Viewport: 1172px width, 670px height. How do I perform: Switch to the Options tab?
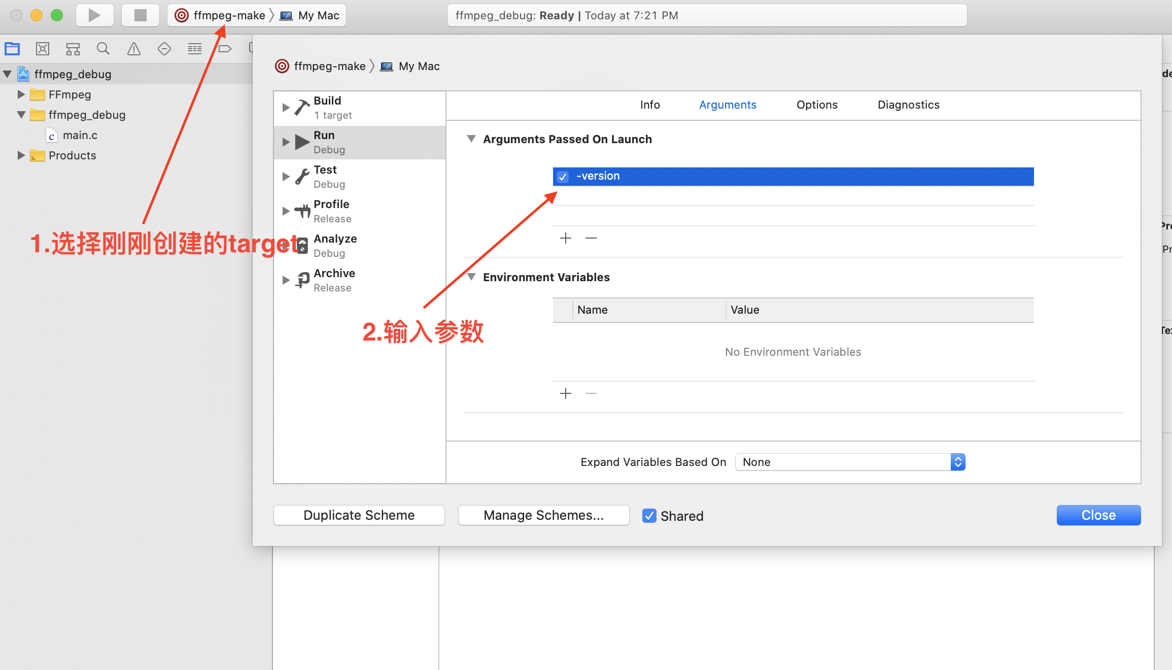pyautogui.click(x=817, y=105)
